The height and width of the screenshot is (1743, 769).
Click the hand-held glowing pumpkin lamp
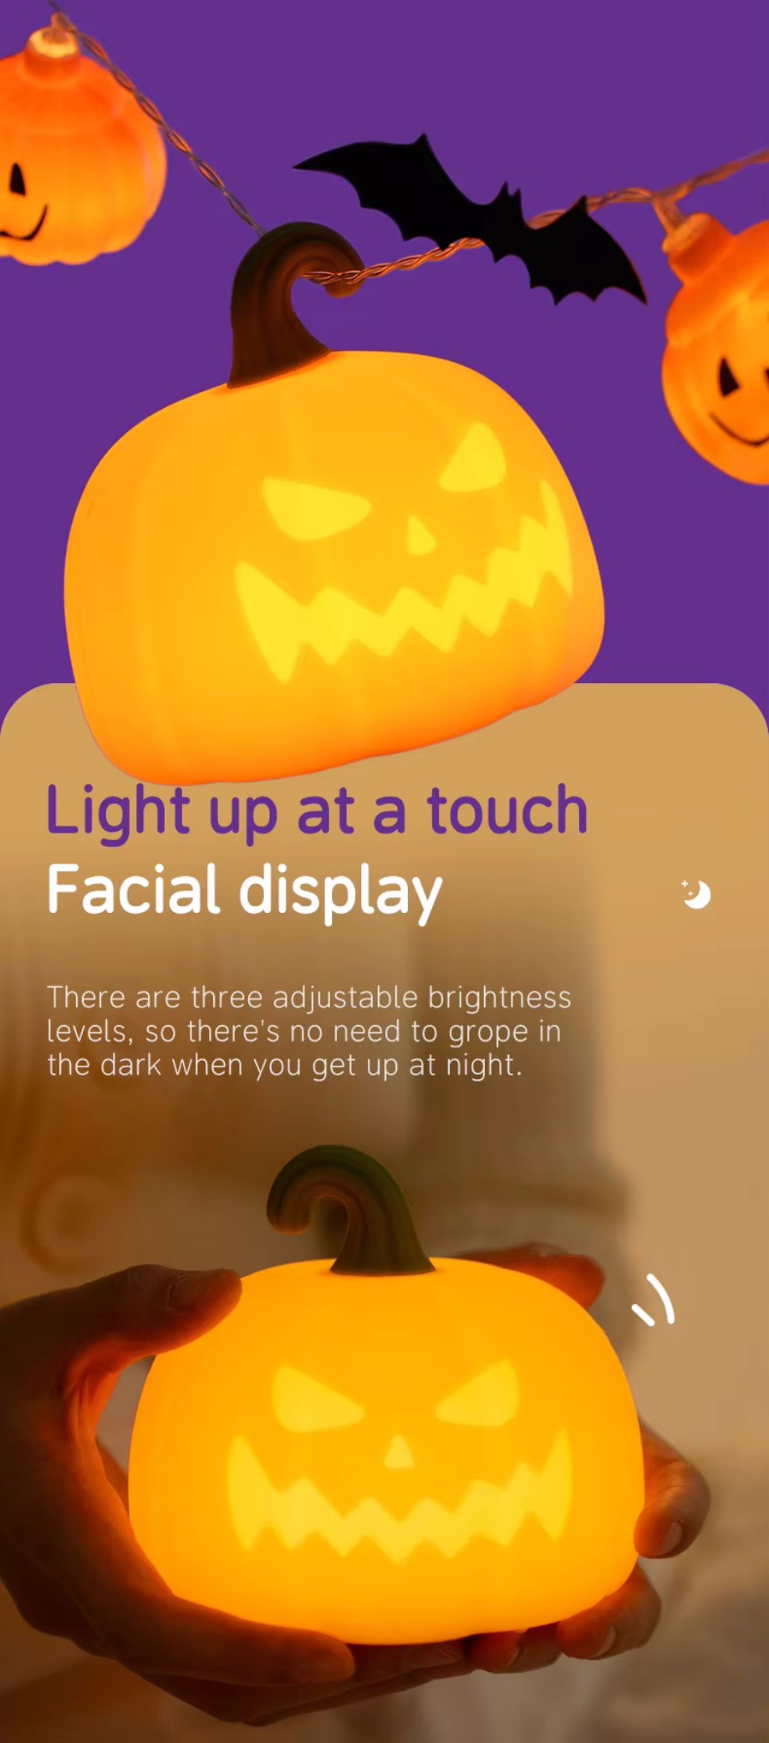[x=386, y=1446]
